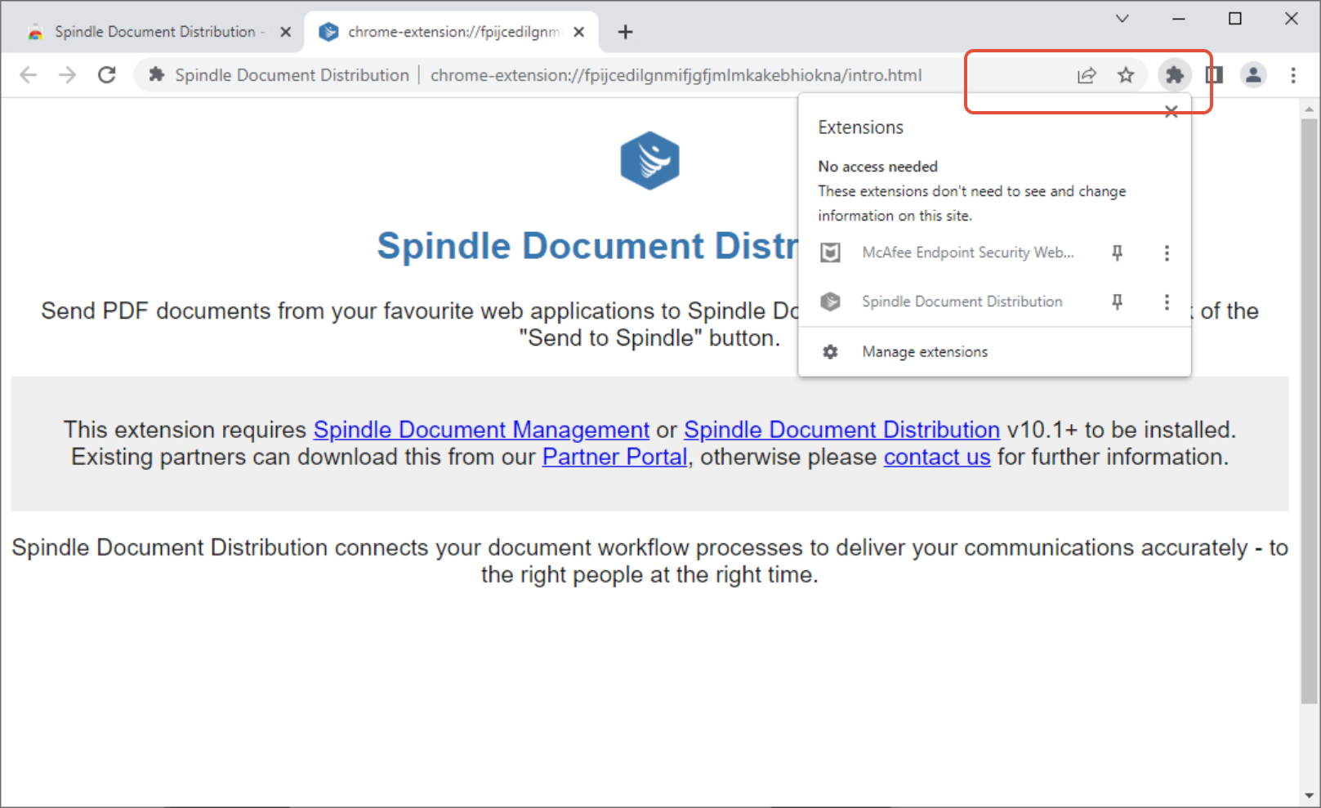The width and height of the screenshot is (1321, 808).
Task: Pin Spindle Document Distribution extension
Action: pos(1117,302)
